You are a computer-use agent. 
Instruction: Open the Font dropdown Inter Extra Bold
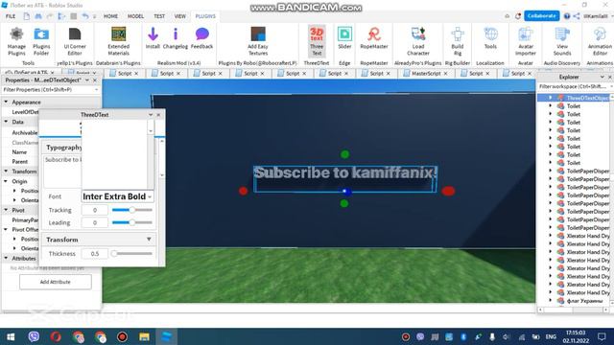pos(117,196)
